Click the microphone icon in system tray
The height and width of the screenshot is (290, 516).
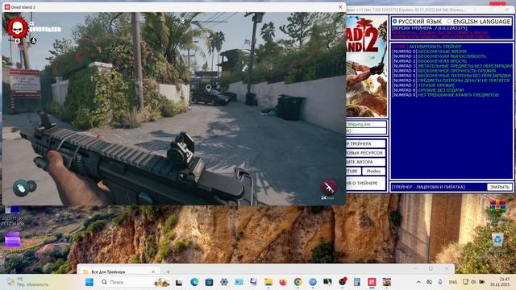pos(440,282)
